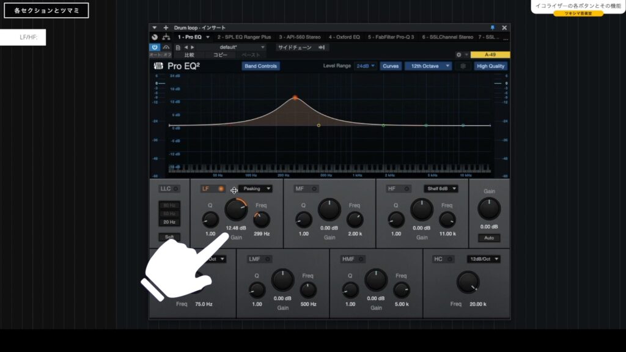This screenshot has width=626, height=352.
Task: Select the 1 - Pro EQ tab
Action: [190, 37]
